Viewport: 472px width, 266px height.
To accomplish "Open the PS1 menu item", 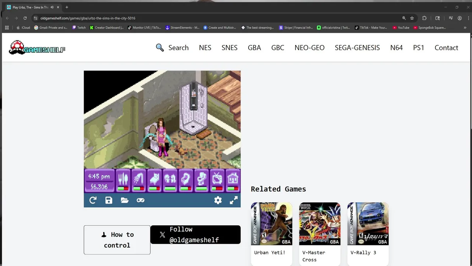I will (x=419, y=48).
